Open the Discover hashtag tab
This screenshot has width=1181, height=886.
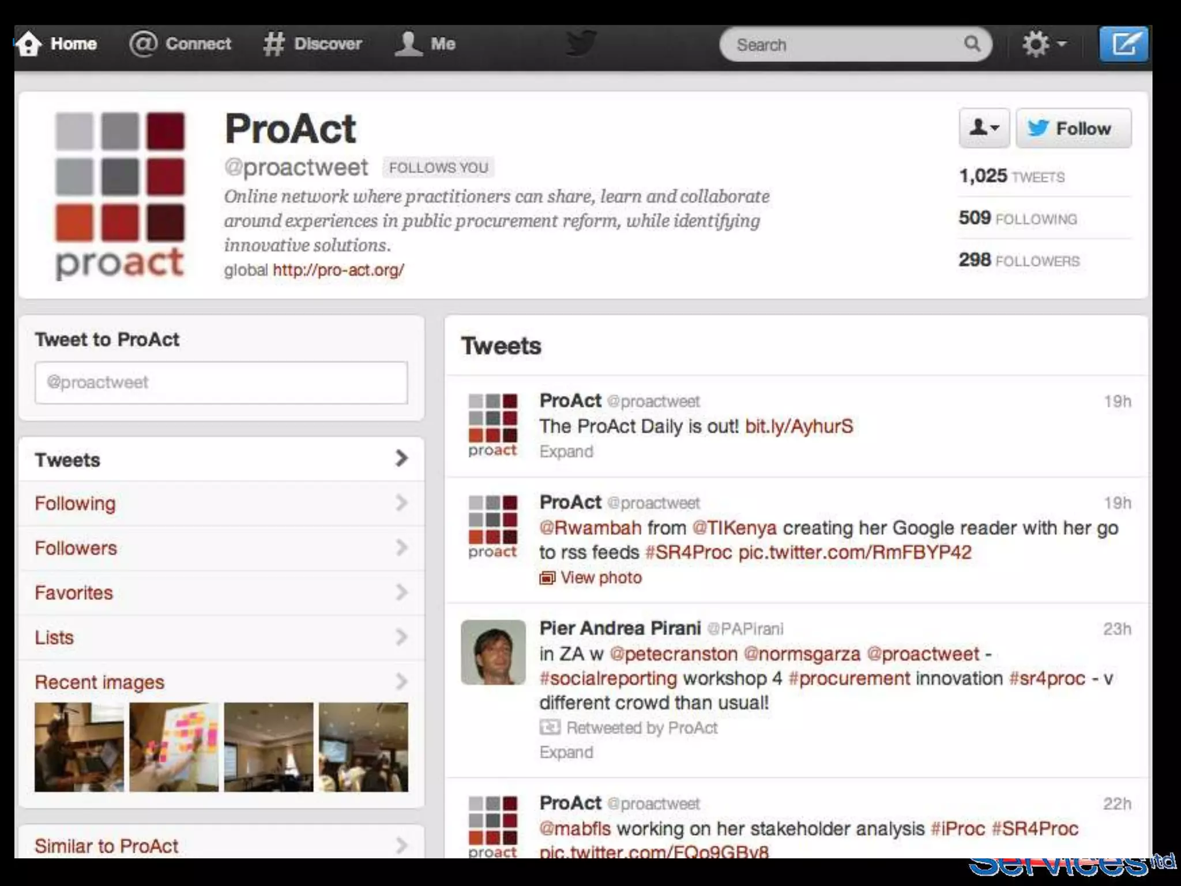[x=313, y=44]
